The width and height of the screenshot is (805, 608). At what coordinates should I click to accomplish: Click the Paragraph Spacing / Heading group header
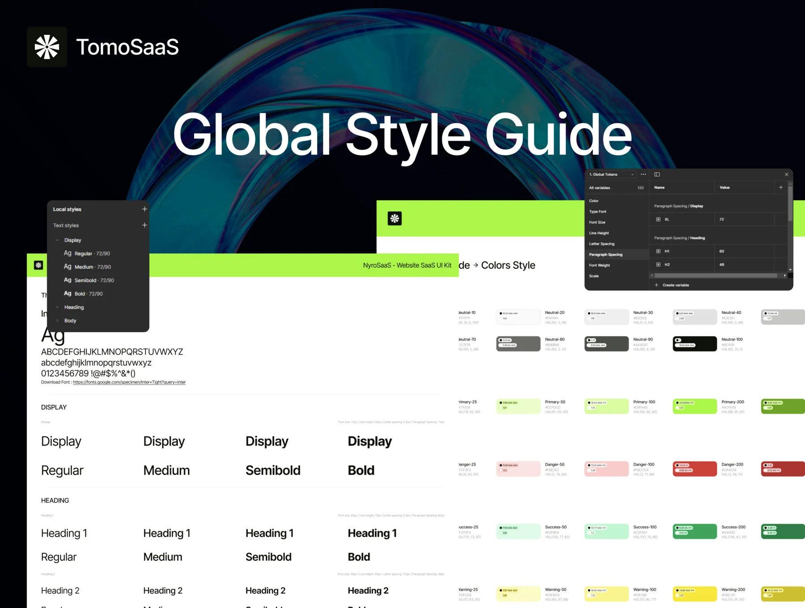[679, 238]
